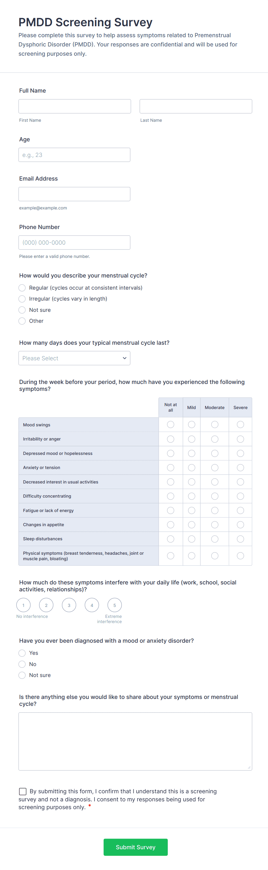Image resolution: width=268 pixels, height=870 pixels.
Task: Click the First Name input field
Action: 75,106
